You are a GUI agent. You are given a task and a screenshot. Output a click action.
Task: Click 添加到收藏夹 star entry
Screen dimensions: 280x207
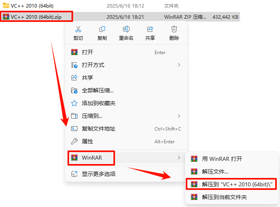pos(126,103)
